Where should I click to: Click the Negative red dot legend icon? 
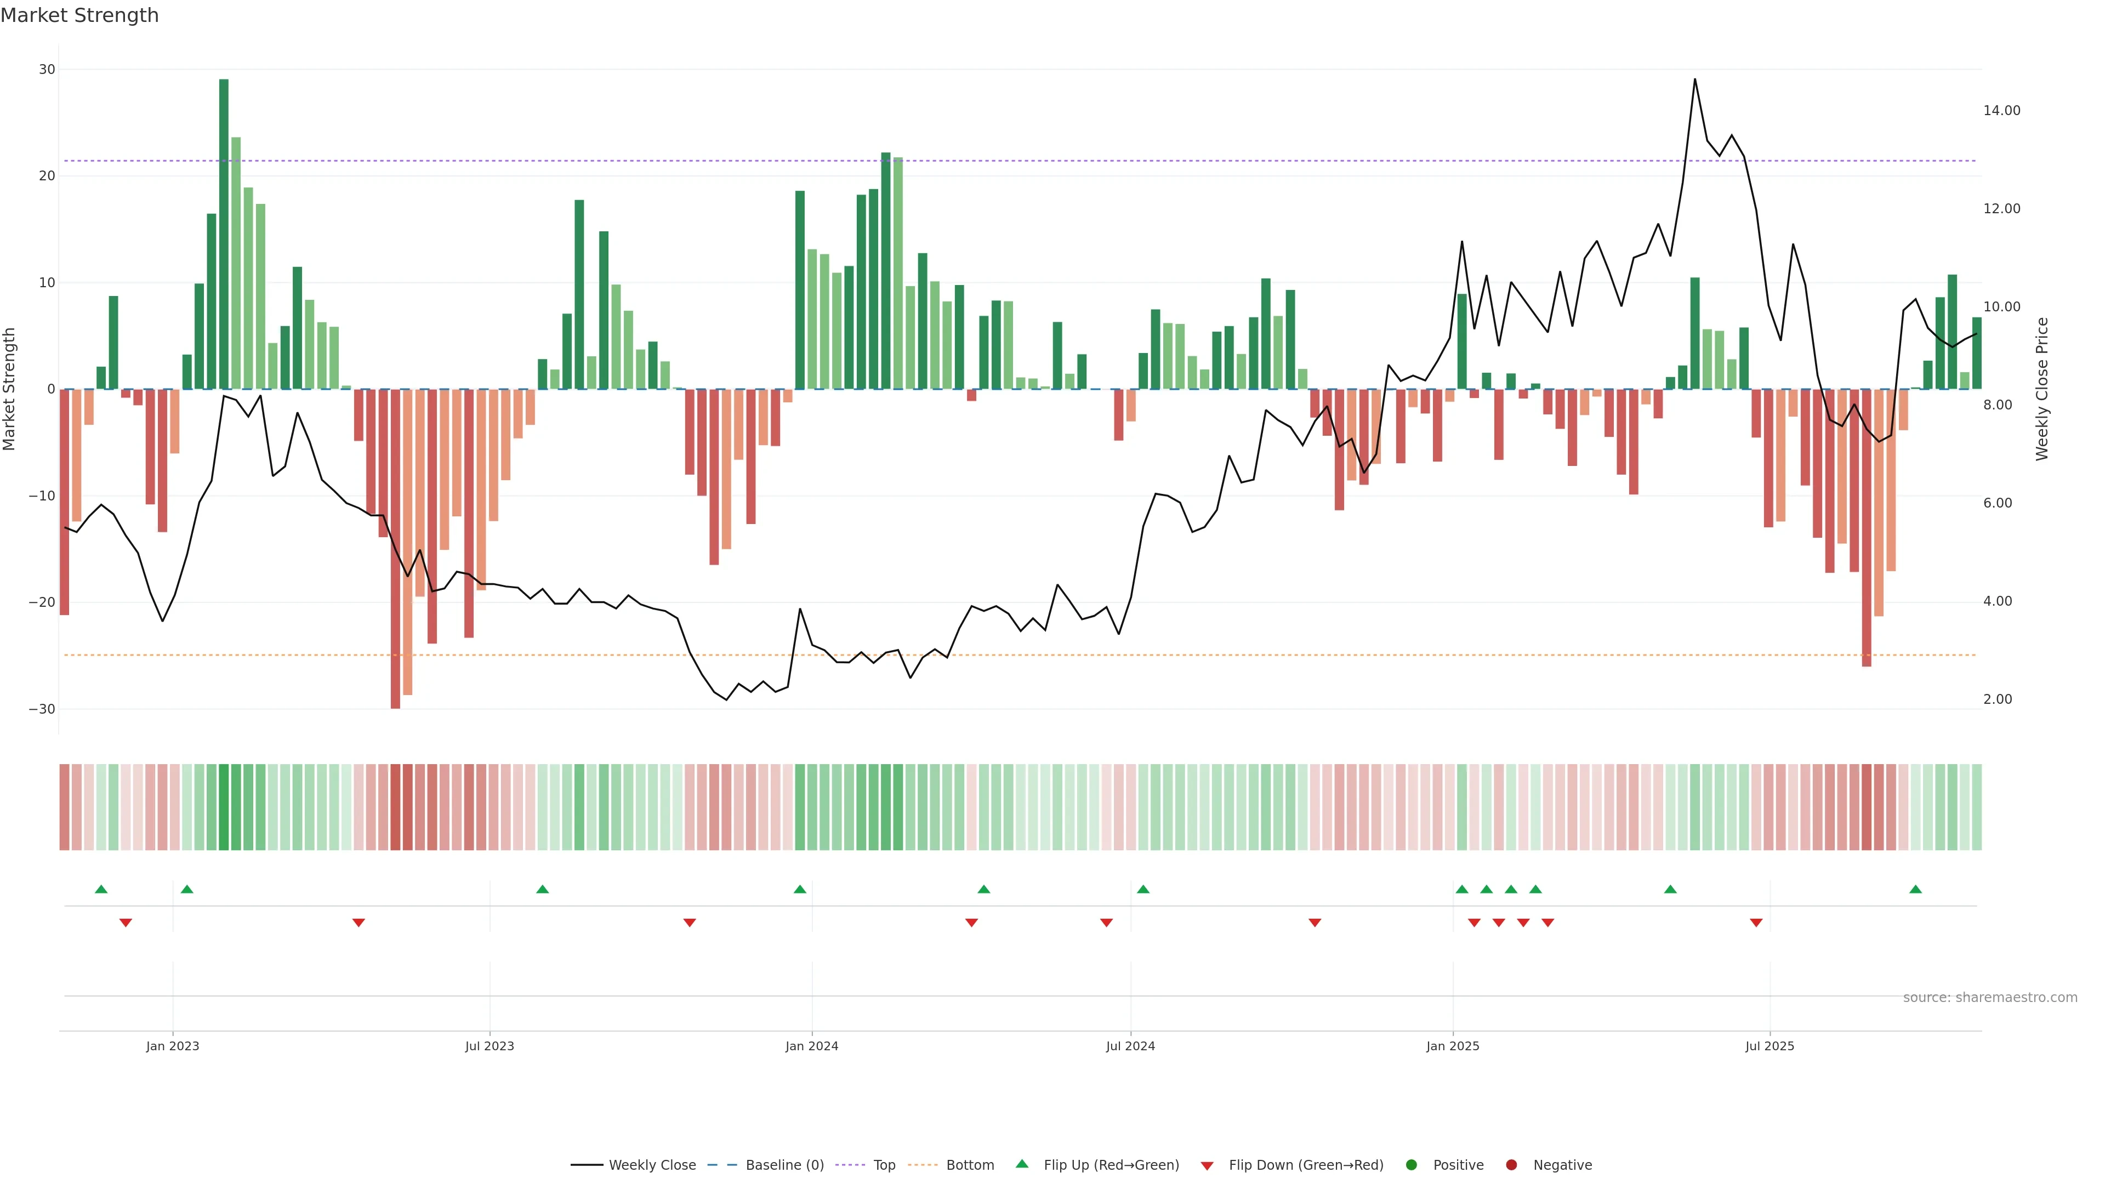tap(1511, 1165)
